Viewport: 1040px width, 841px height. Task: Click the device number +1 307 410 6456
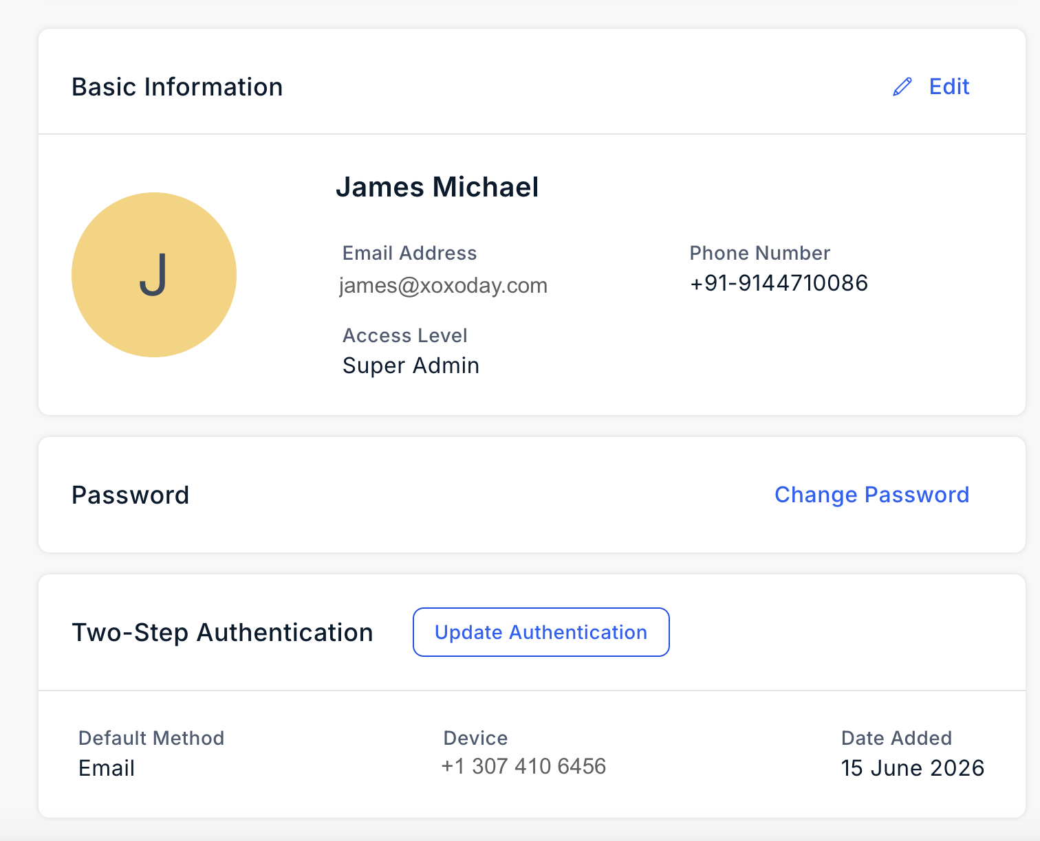(524, 766)
